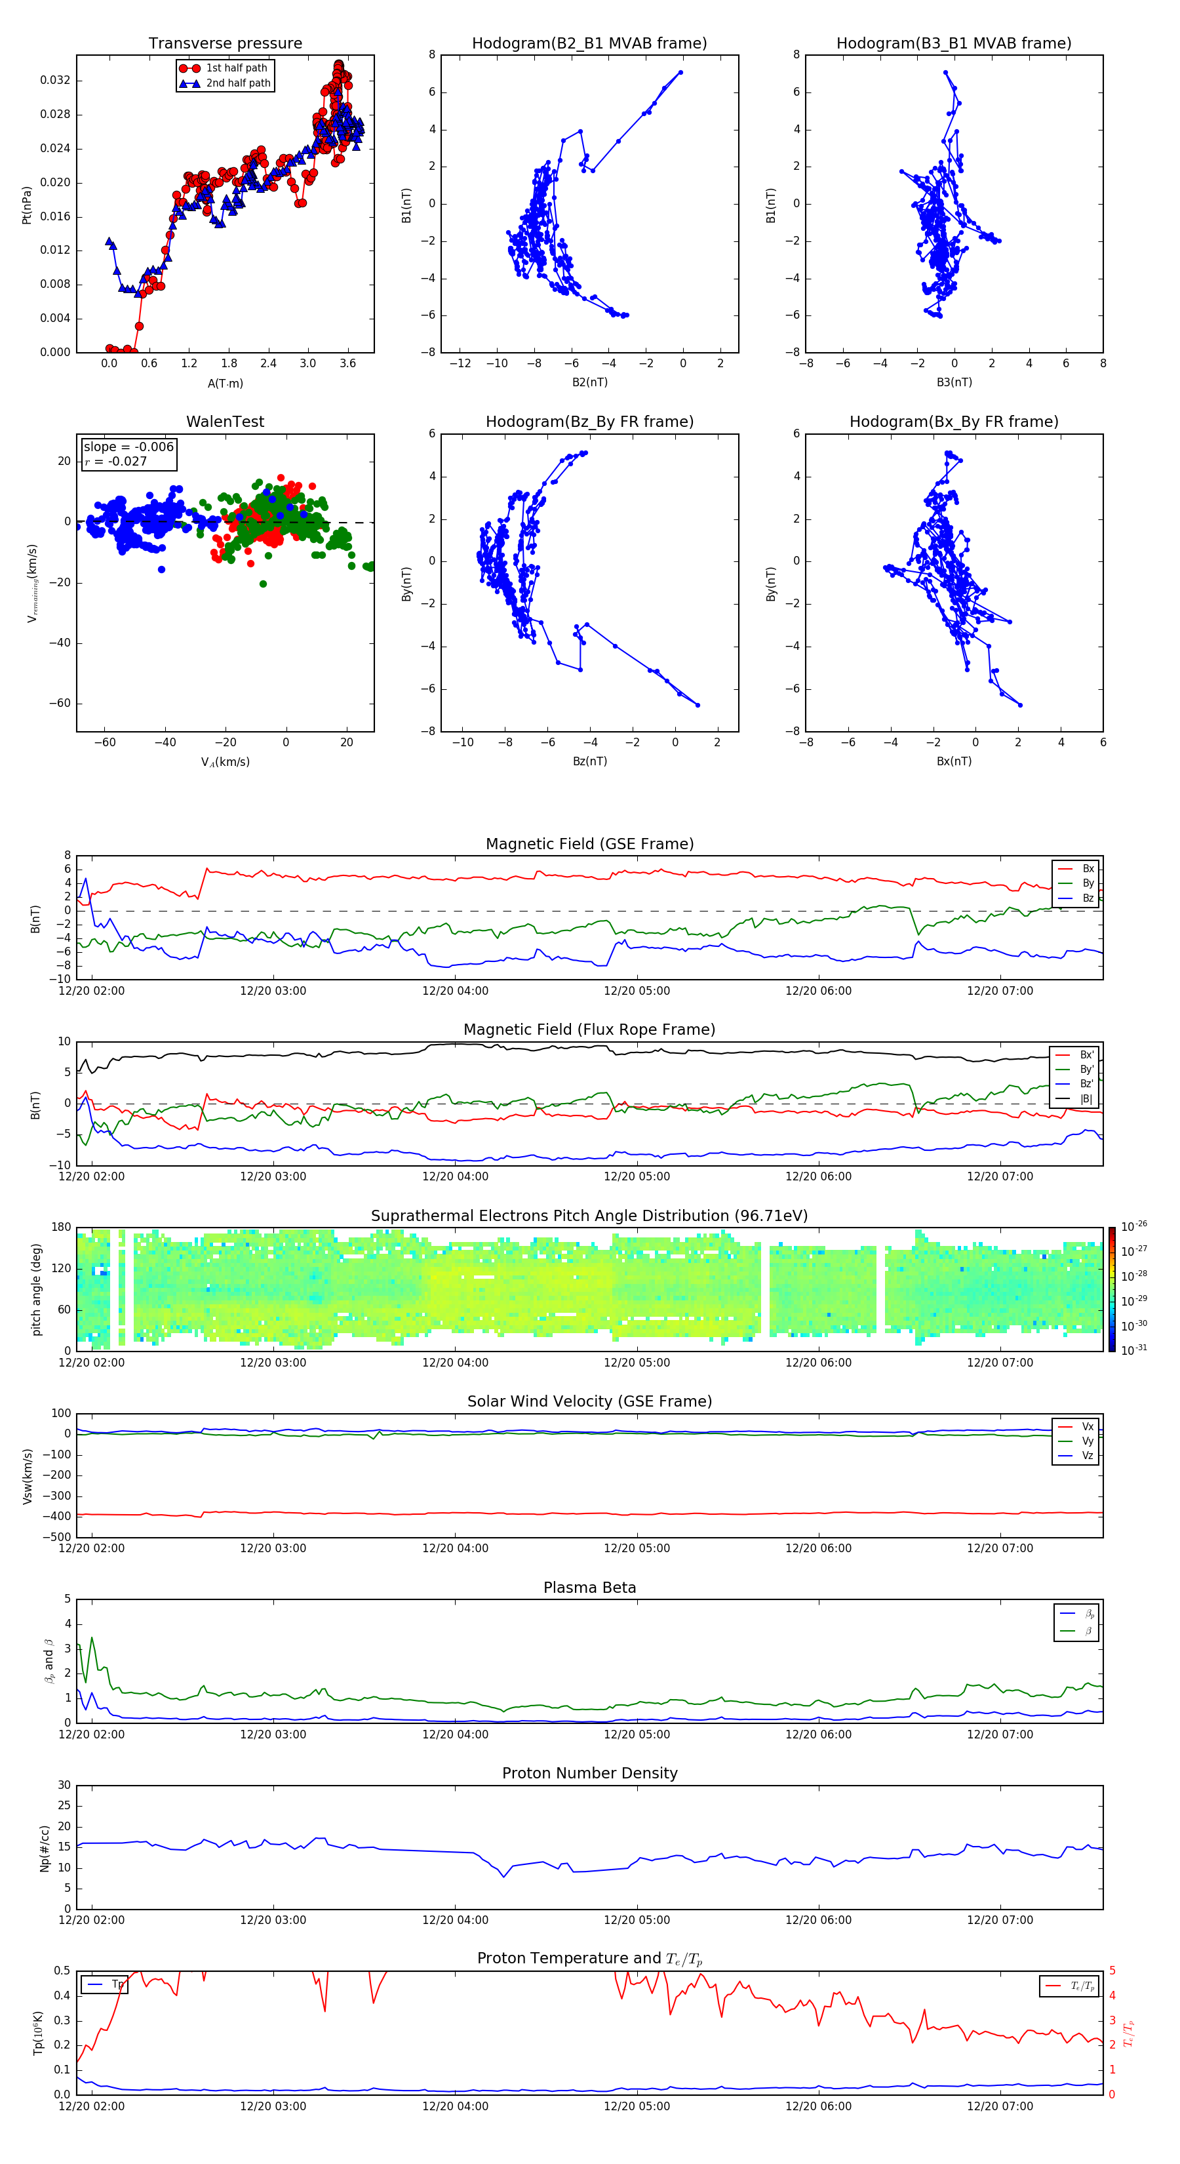
Task: Click the pitch angle distribution colorbar
Action: click(1111, 1289)
